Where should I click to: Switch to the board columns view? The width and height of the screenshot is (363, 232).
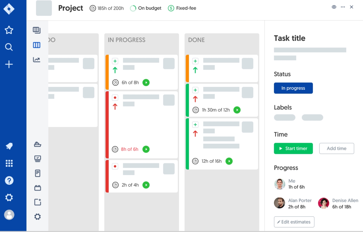click(x=37, y=45)
